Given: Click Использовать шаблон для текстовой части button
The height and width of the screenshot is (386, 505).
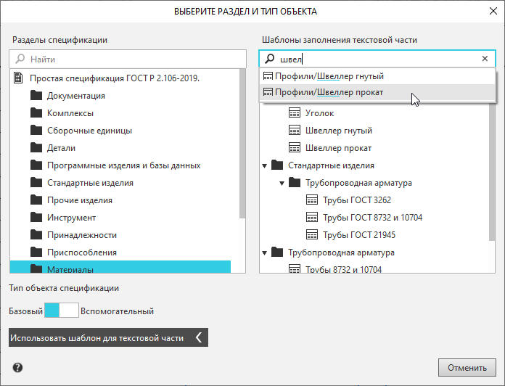Looking at the screenshot, I should (97, 338).
